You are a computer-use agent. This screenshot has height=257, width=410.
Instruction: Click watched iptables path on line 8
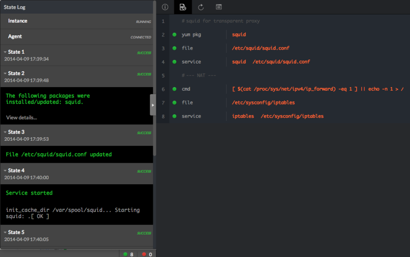pyautogui.click(x=292, y=116)
